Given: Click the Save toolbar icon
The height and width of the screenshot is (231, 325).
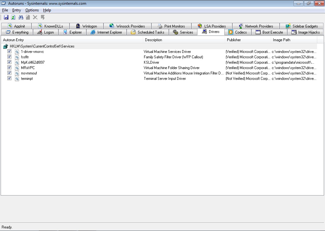Looking at the screenshot, I should pos(6,17).
